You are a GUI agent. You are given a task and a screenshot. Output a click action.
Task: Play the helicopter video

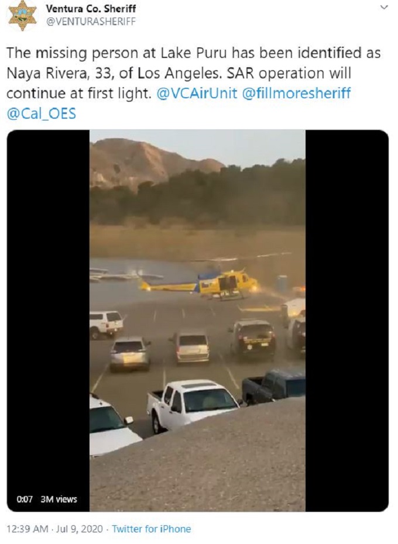pos(198,321)
